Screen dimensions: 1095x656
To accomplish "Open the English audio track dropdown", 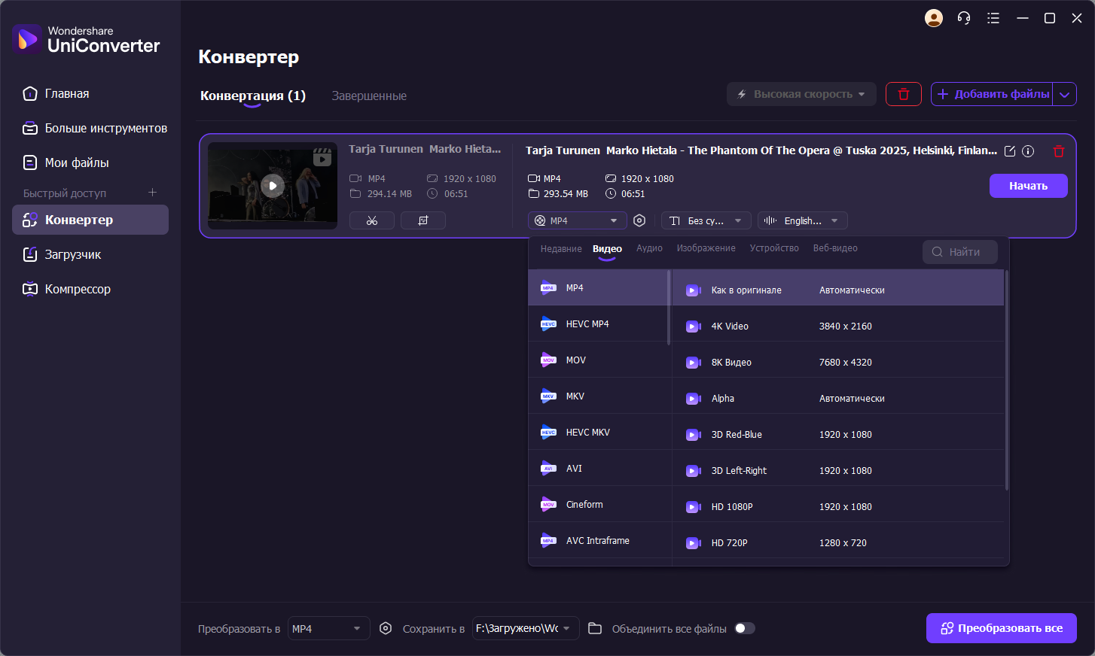I will click(802, 220).
